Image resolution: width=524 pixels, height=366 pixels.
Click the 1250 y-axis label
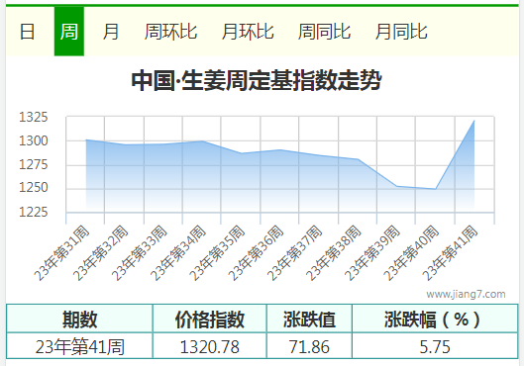coord(34,188)
